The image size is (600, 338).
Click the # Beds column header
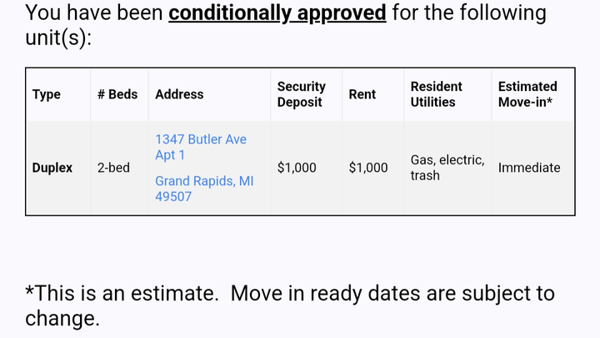click(117, 94)
